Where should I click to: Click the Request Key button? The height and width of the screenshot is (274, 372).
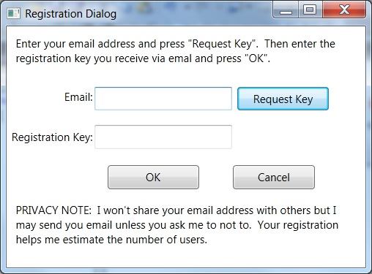(x=283, y=99)
